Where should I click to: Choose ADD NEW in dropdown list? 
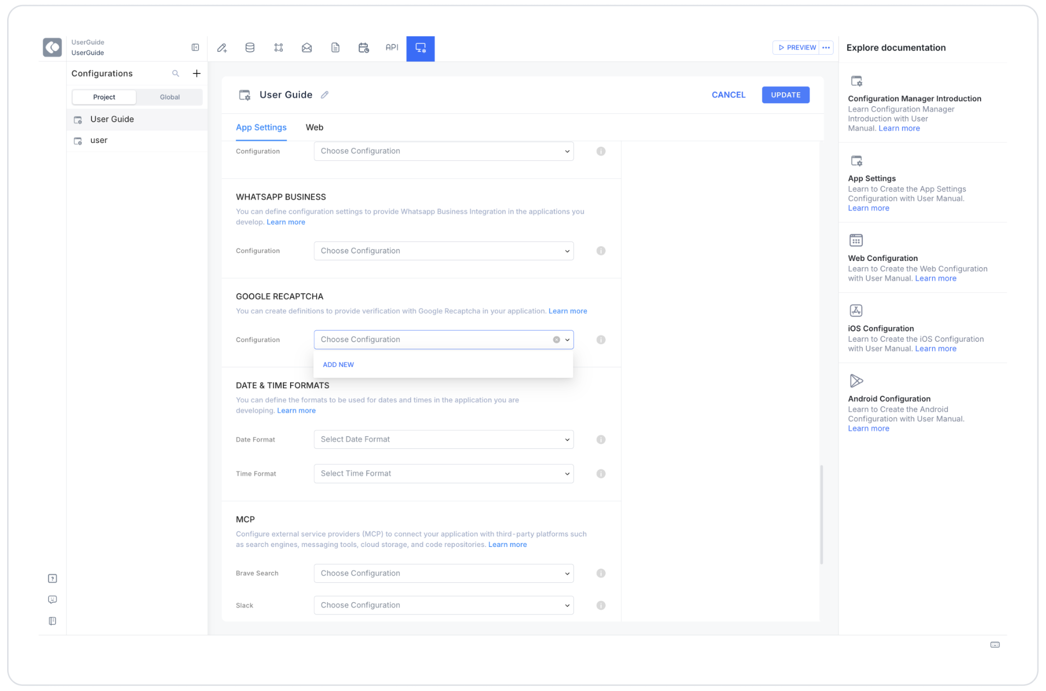coord(338,365)
